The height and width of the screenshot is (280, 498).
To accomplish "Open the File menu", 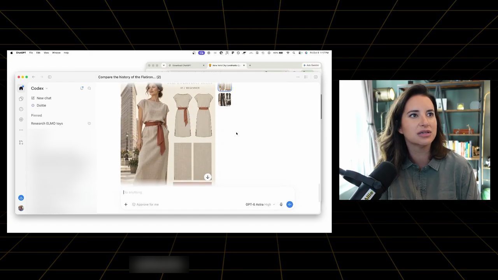I will 31,52.
